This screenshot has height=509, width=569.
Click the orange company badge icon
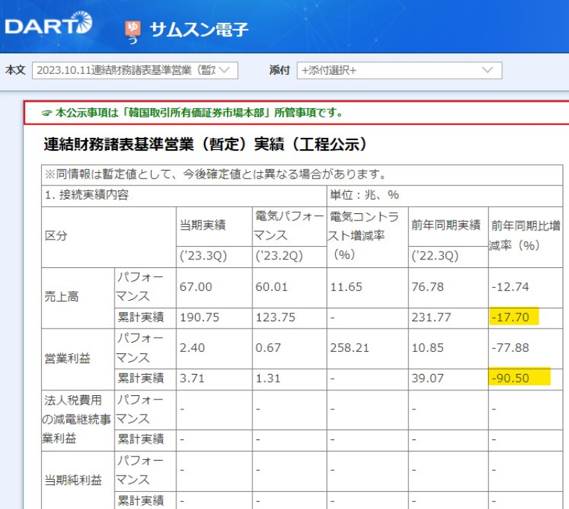click(133, 28)
